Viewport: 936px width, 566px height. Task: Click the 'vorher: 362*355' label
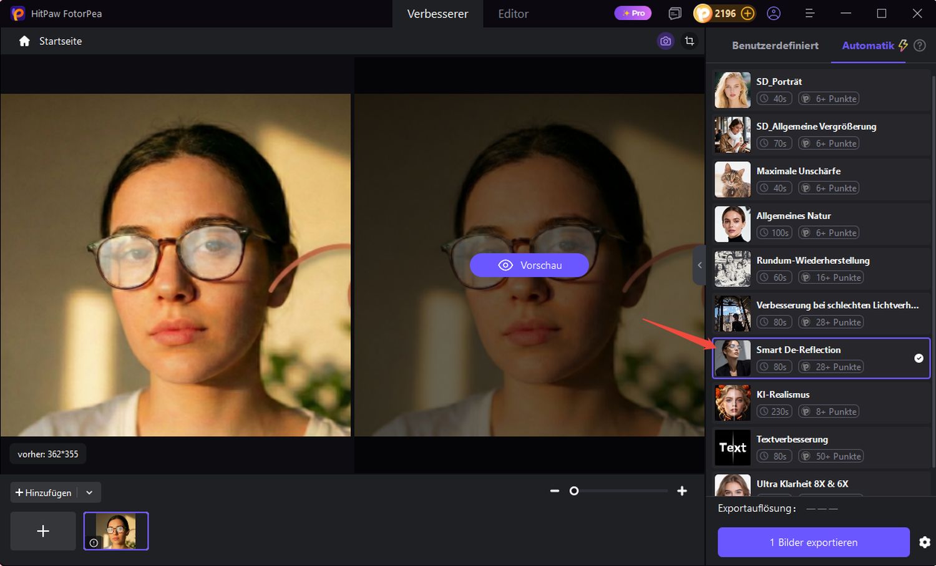(48, 454)
